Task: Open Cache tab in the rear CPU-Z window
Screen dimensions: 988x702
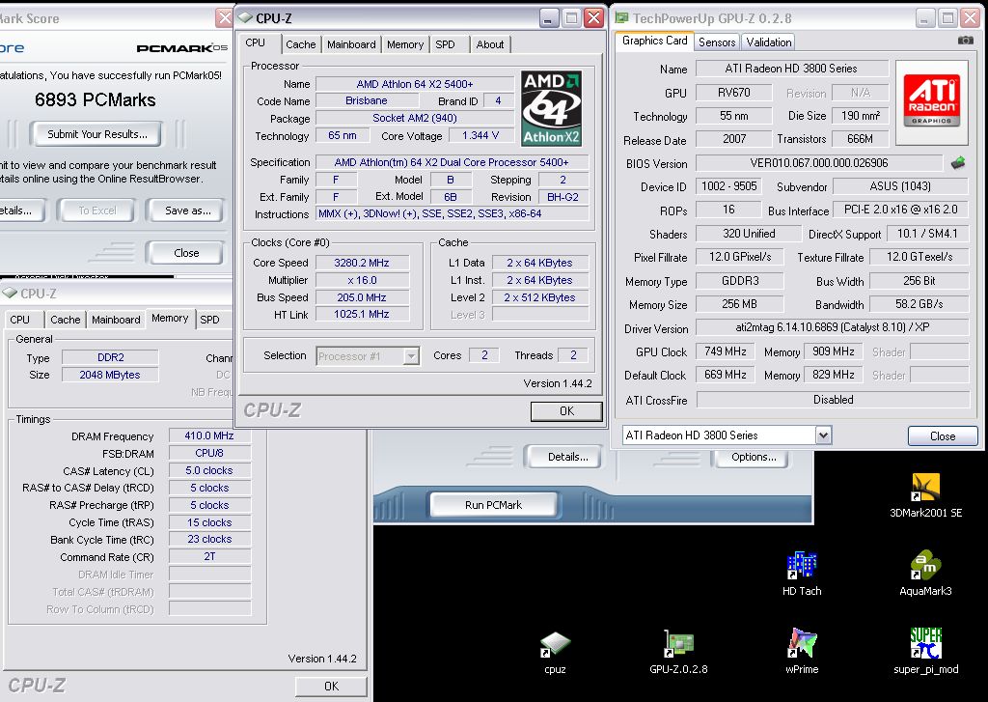Action: point(66,320)
